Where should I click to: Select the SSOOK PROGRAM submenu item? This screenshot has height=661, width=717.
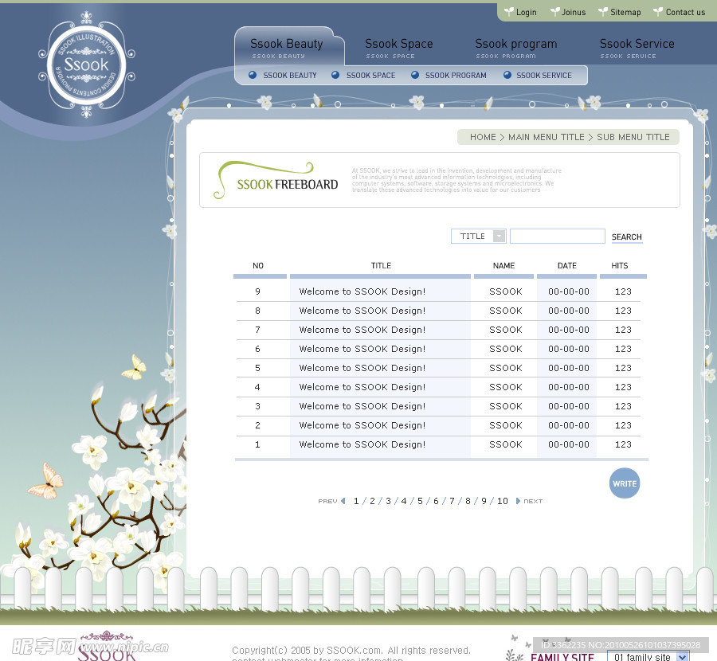point(455,75)
